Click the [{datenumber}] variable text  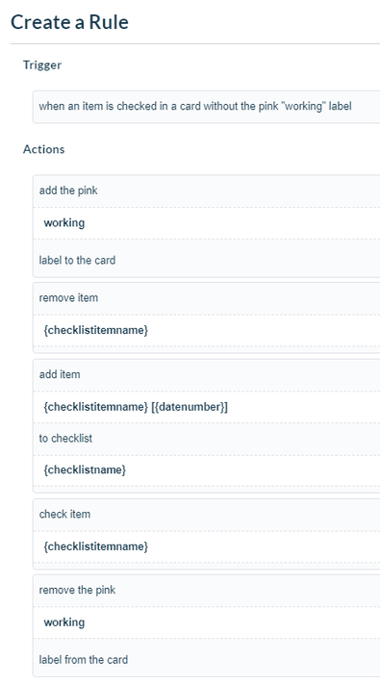(190, 407)
